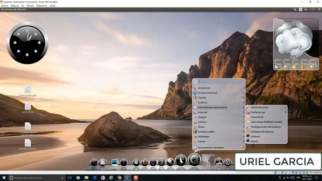The width and height of the screenshot is (322, 181).
Task: Expand the Gráficos submenu arrow
Action: coord(244,103)
